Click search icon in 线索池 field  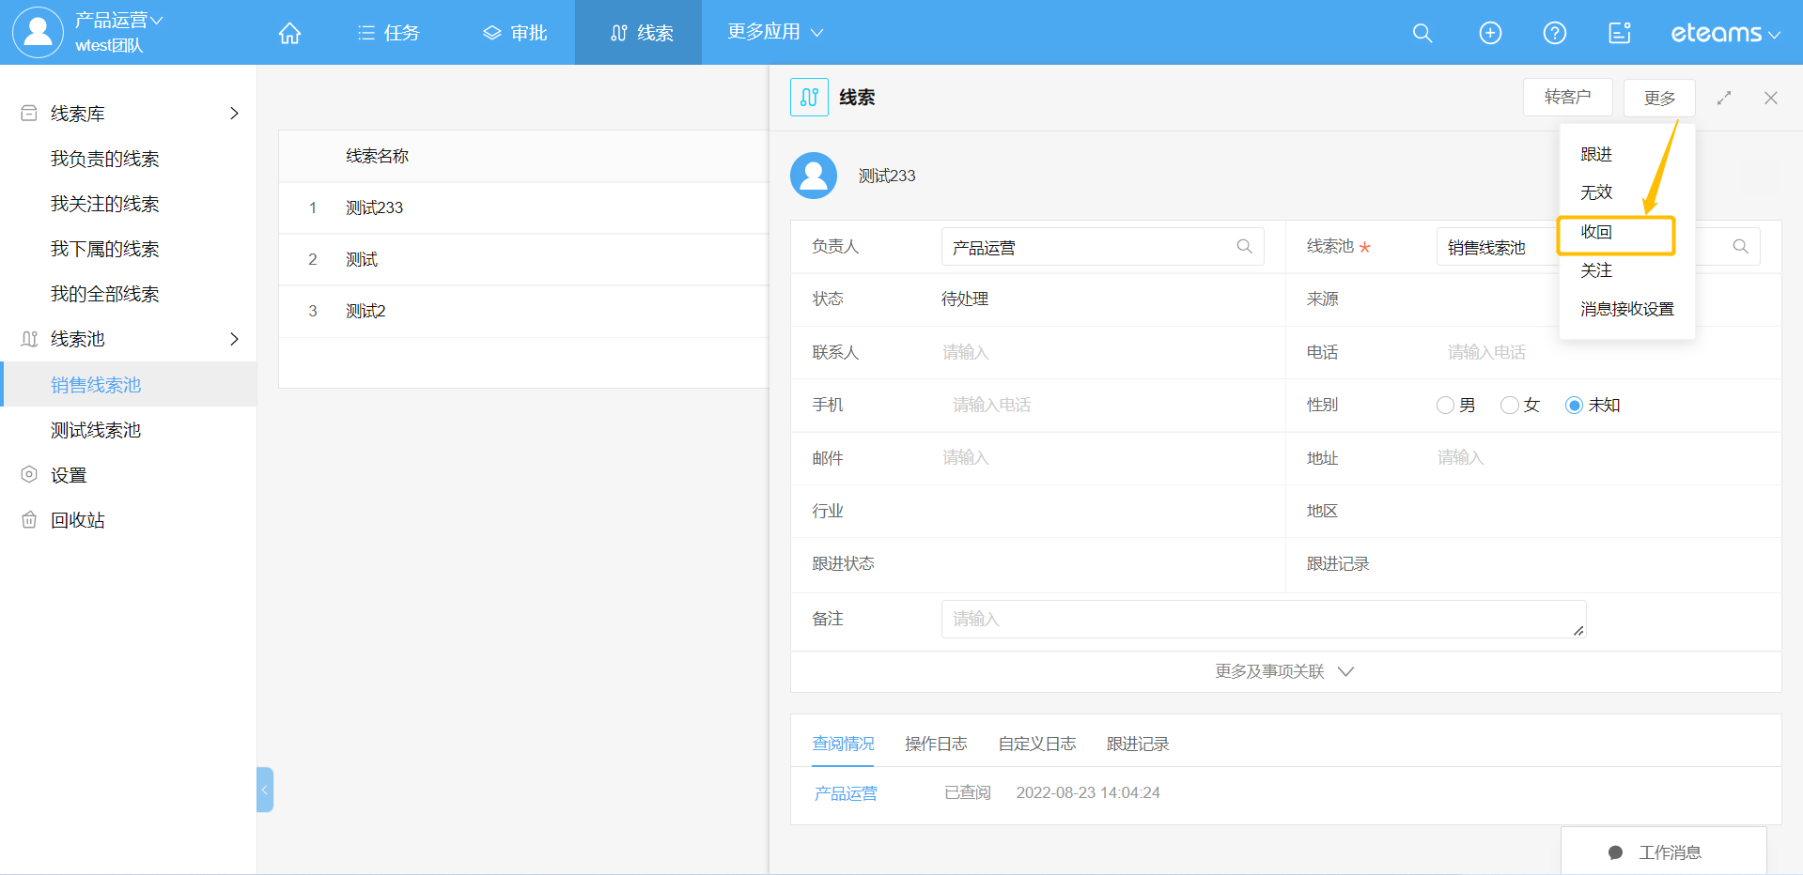1741,246
